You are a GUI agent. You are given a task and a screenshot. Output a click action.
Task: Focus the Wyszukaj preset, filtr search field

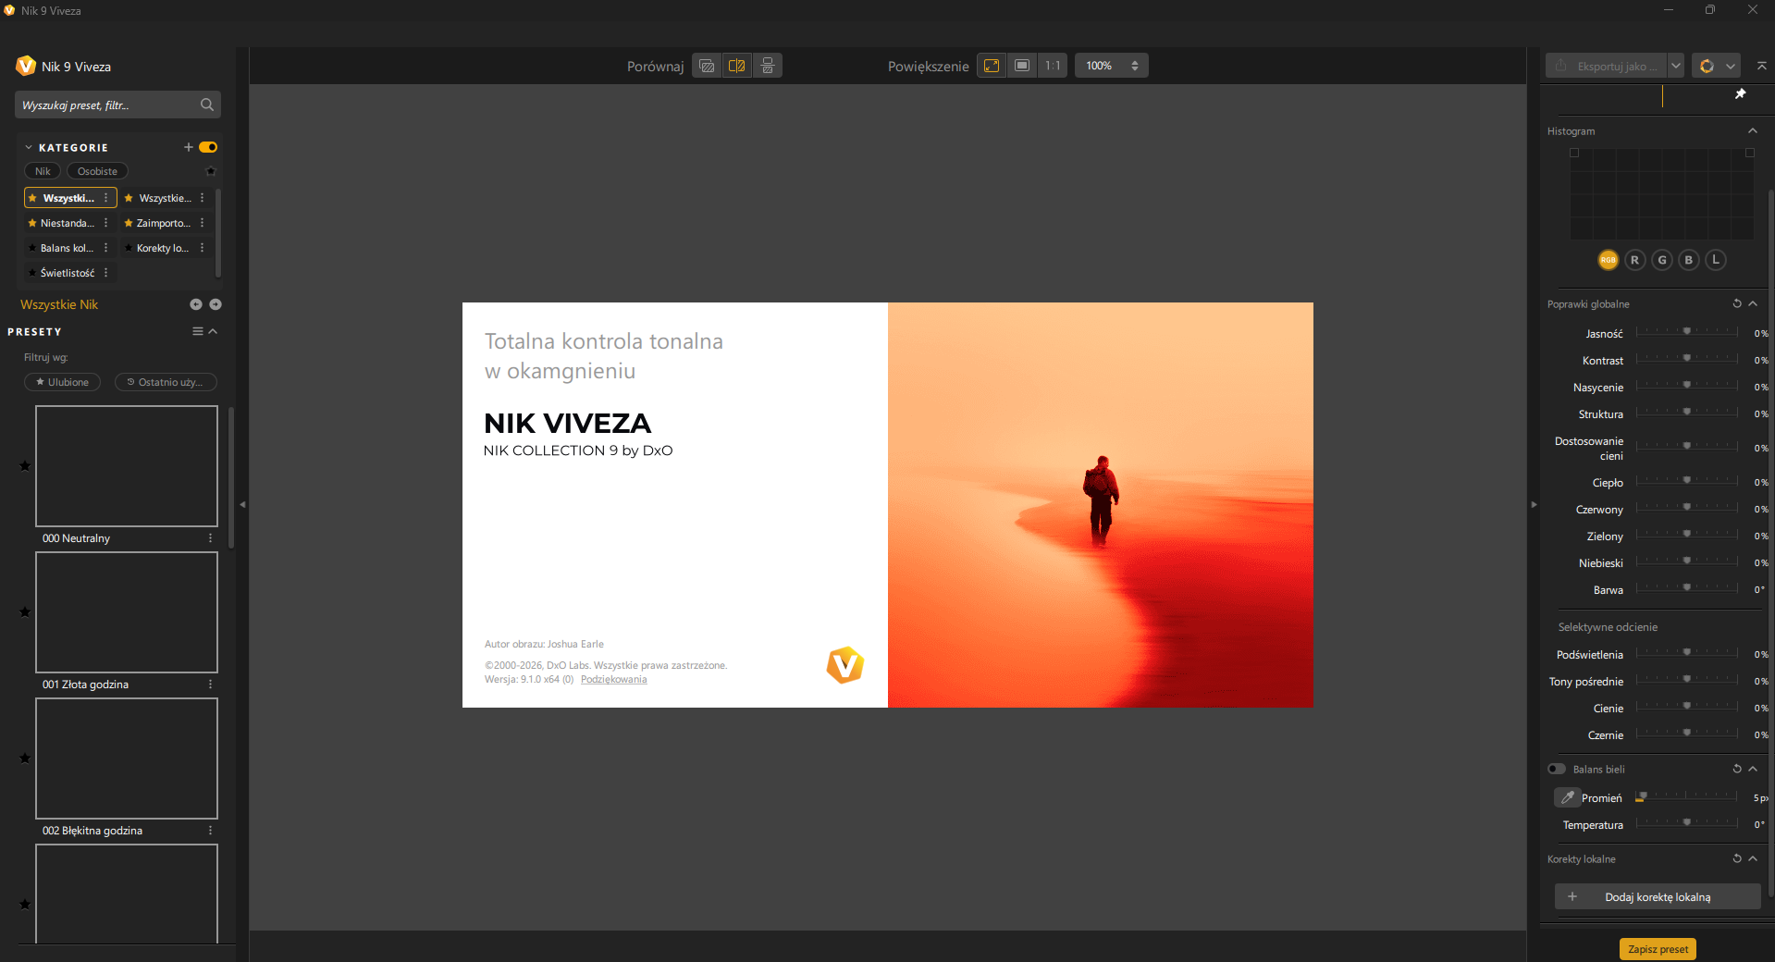117,105
